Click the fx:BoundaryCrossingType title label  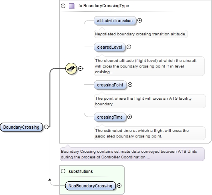(104, 6)
